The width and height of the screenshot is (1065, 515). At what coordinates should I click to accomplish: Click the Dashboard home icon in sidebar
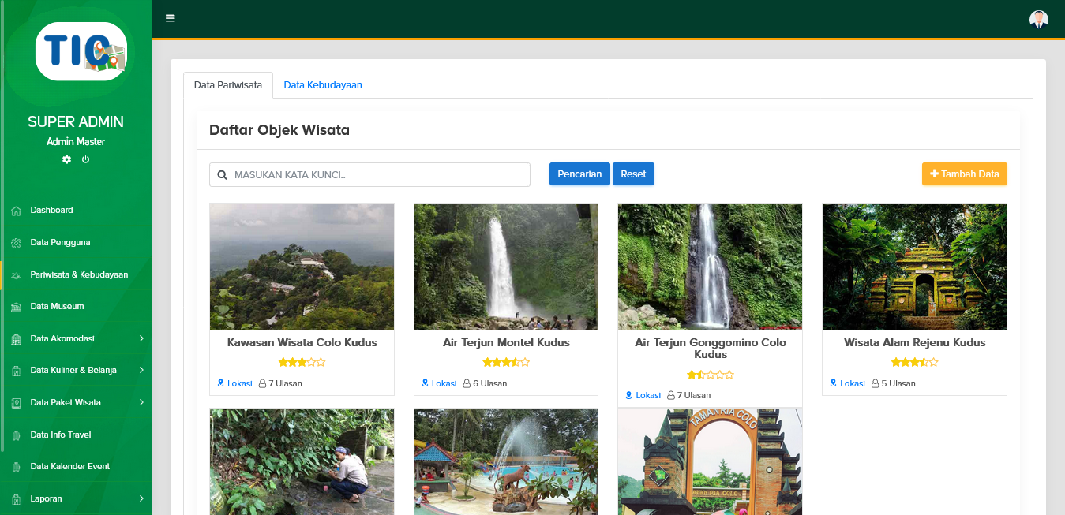[x=16, y=211]
